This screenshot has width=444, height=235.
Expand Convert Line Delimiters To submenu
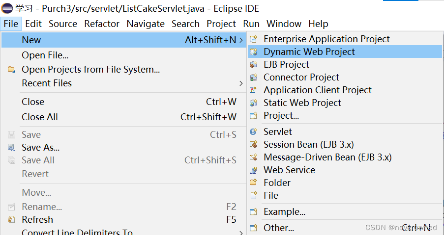pos(241,232)
